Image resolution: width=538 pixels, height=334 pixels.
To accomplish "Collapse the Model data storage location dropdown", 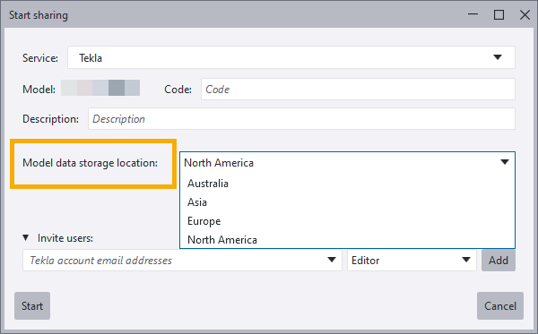I will [505, 162].
